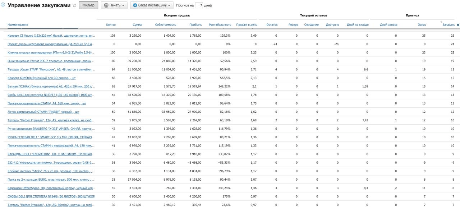Open Конверт KurtStrip бумажный для CD-дисков
Image resolution: width=460 pixels, height=209 pixels.
point(42,78)
